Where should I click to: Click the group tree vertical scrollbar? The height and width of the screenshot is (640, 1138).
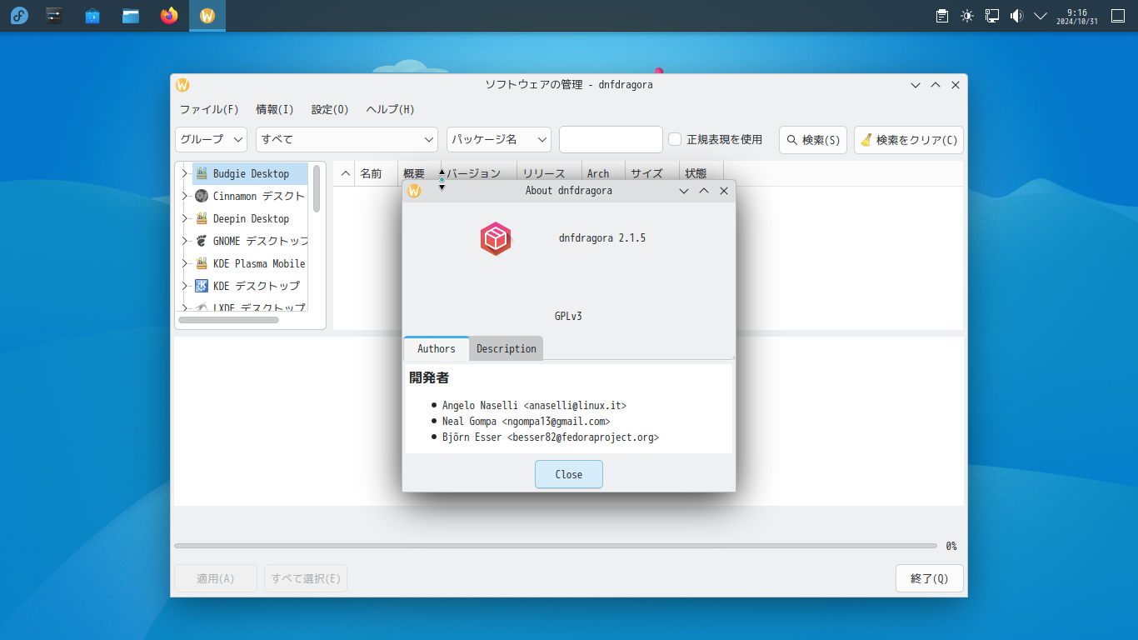coord(317,188)
